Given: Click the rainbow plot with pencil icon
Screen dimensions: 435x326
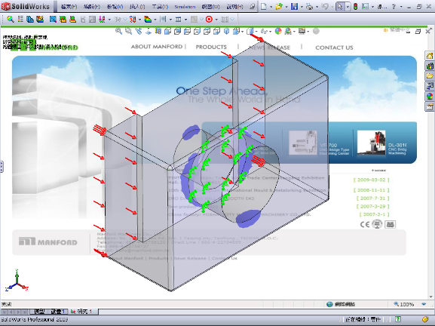Looking at the screenshot, I should (40, 19).
